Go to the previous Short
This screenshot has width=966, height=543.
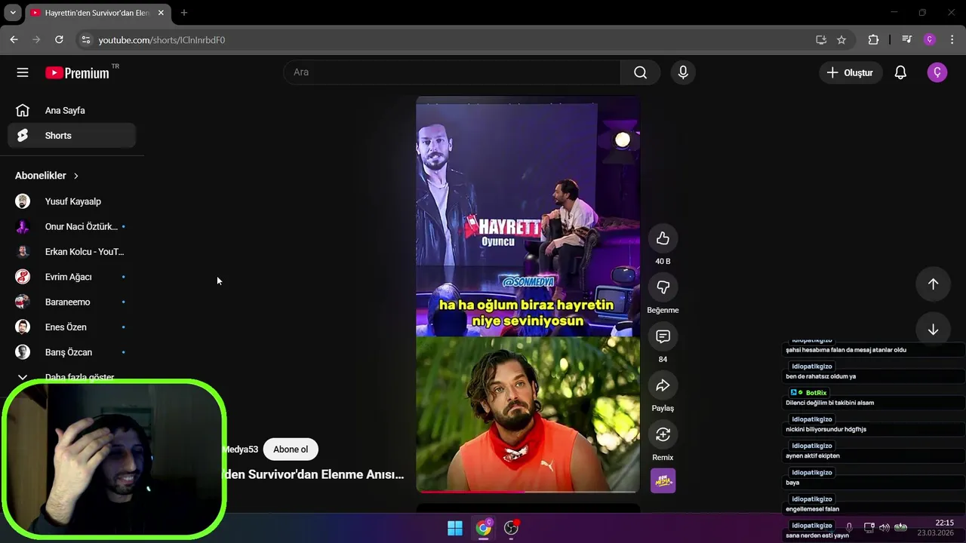[x=933, y=284]
